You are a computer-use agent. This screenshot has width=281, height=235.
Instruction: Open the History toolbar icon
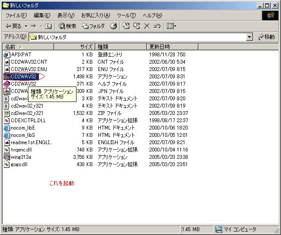(113, 26)
